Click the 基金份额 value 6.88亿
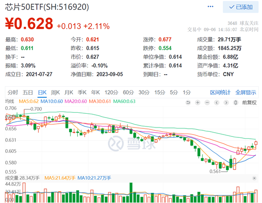 230,57
